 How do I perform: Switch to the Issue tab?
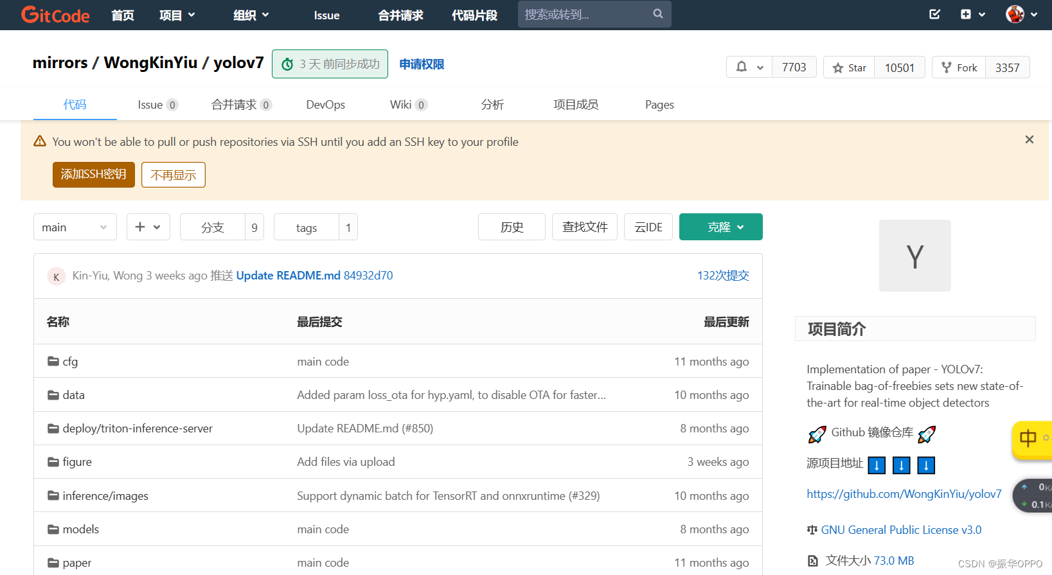click(x=158, y=104)
